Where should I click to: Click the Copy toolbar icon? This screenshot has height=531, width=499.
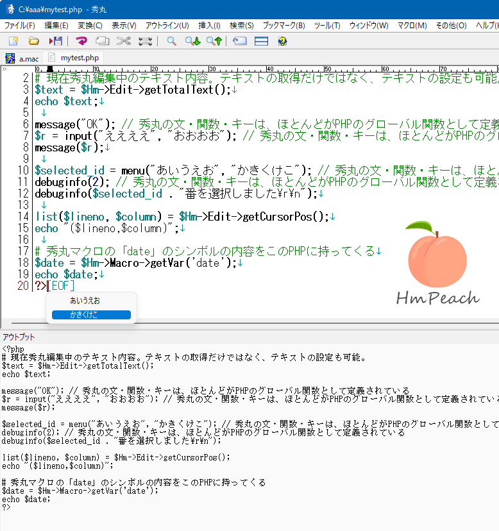tap(103, 41)
